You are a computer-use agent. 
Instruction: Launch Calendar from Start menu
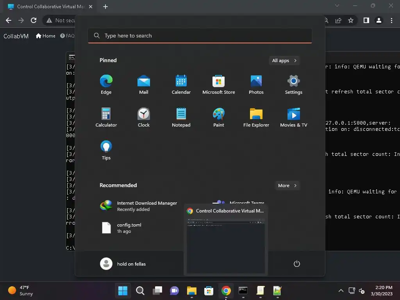(181, 85)
